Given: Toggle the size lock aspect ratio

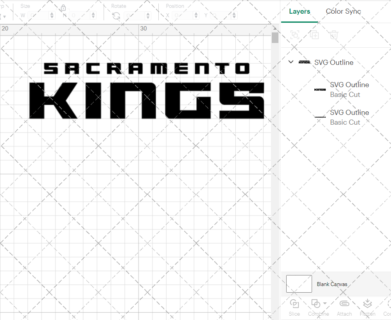Looking at the screenshot, I should click(63, 7).
